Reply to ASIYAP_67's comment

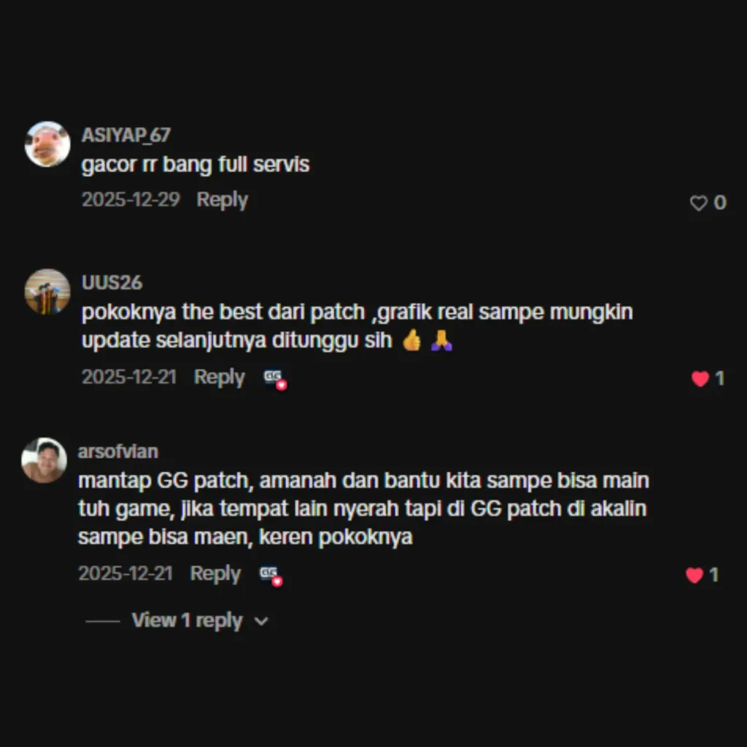click(222, 200)
